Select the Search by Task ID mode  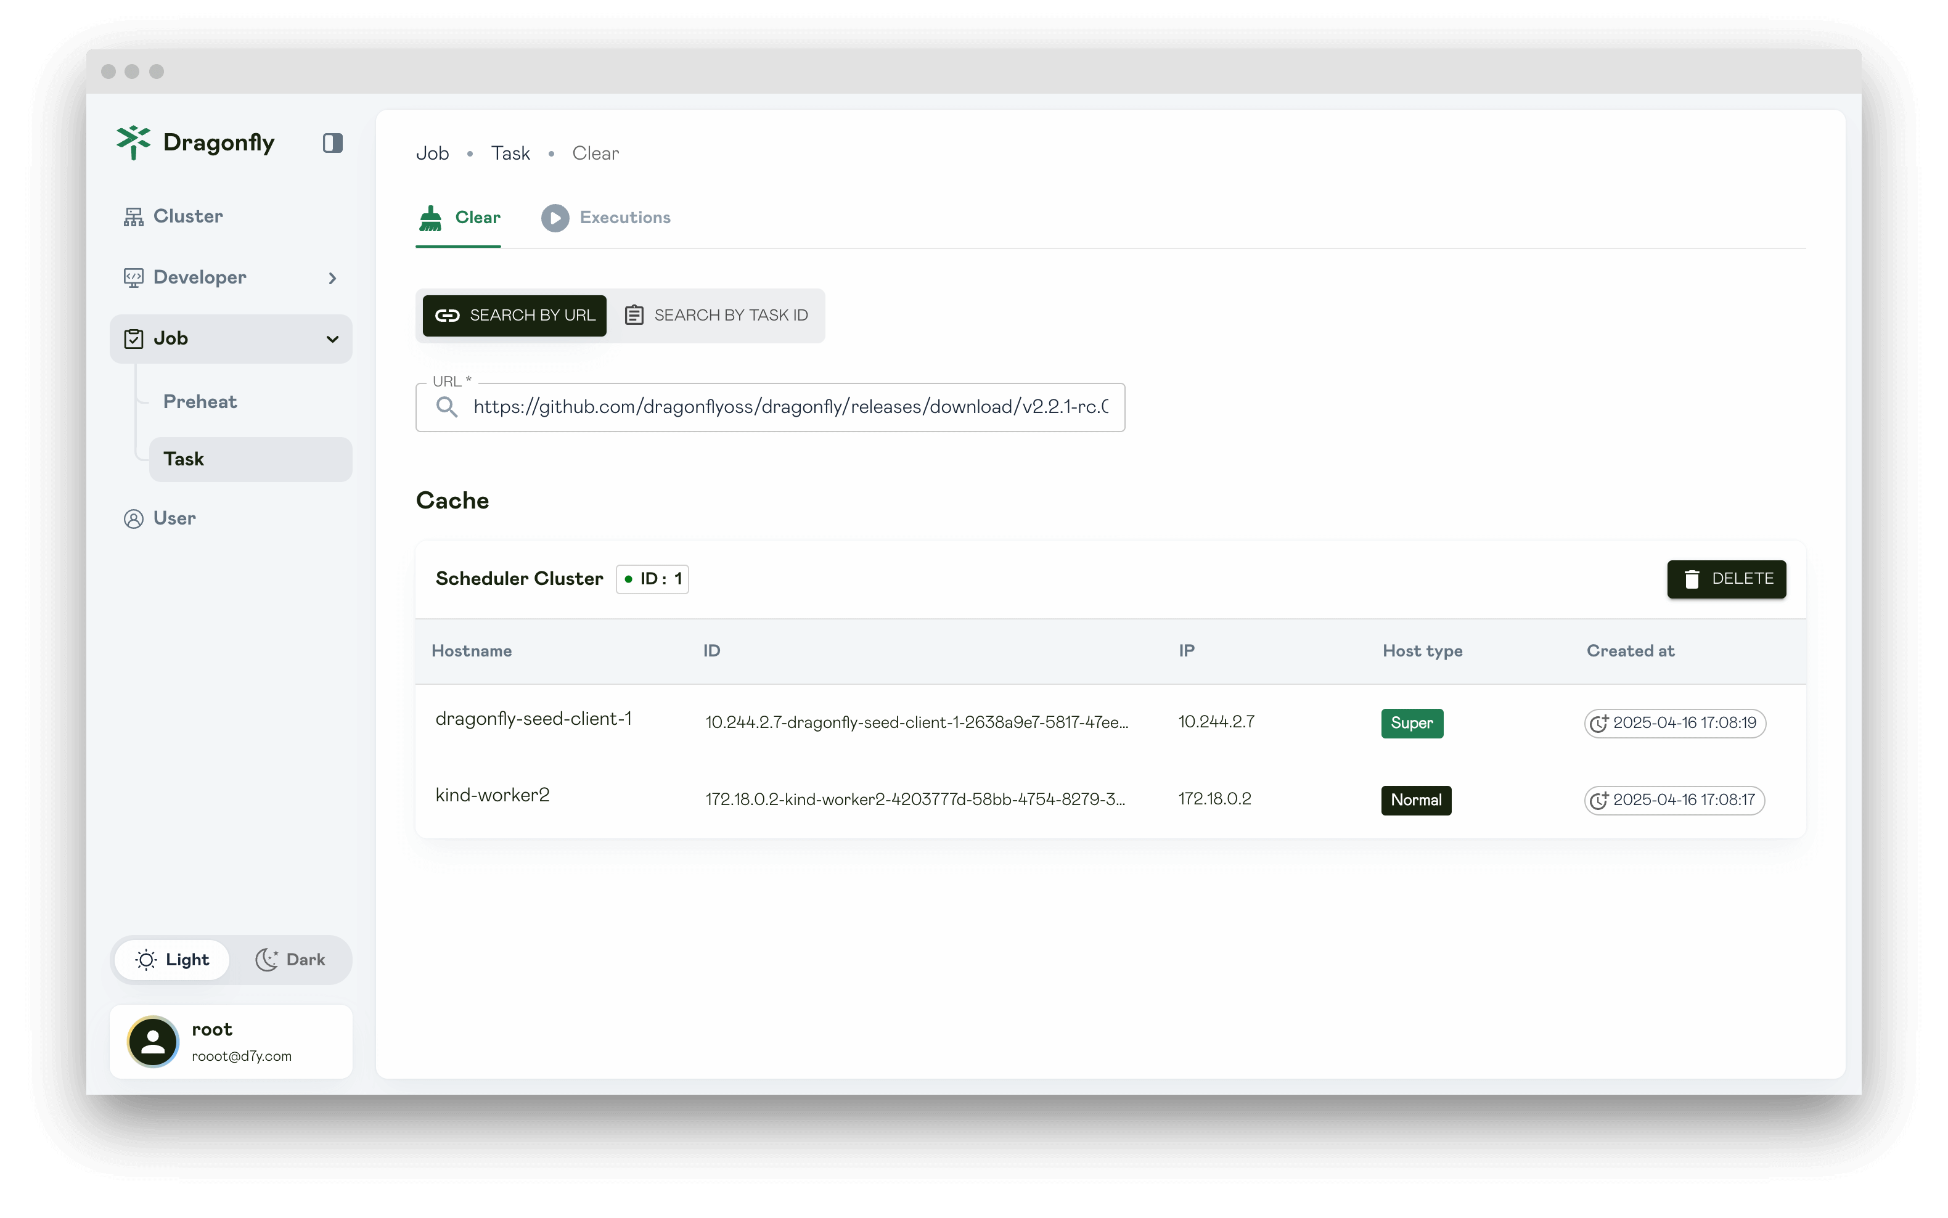click(716, 316)
